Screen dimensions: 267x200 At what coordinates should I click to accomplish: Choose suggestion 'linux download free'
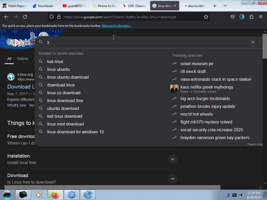point(65,101)
